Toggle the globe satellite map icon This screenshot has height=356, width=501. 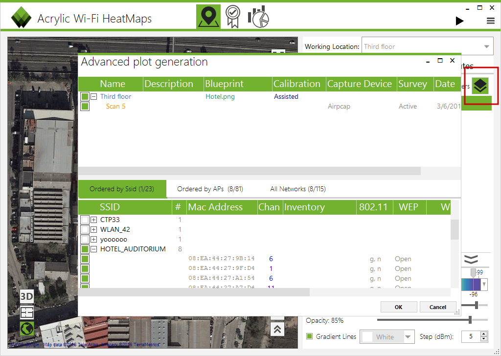click(x=26, y=328)
